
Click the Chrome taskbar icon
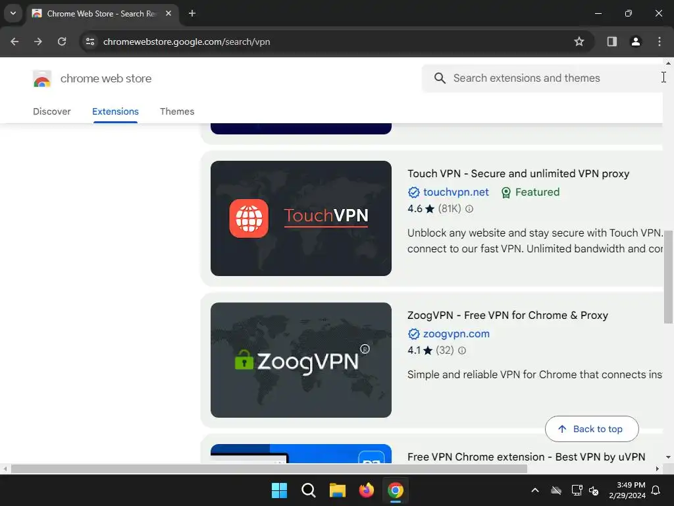tap(396, 490)
